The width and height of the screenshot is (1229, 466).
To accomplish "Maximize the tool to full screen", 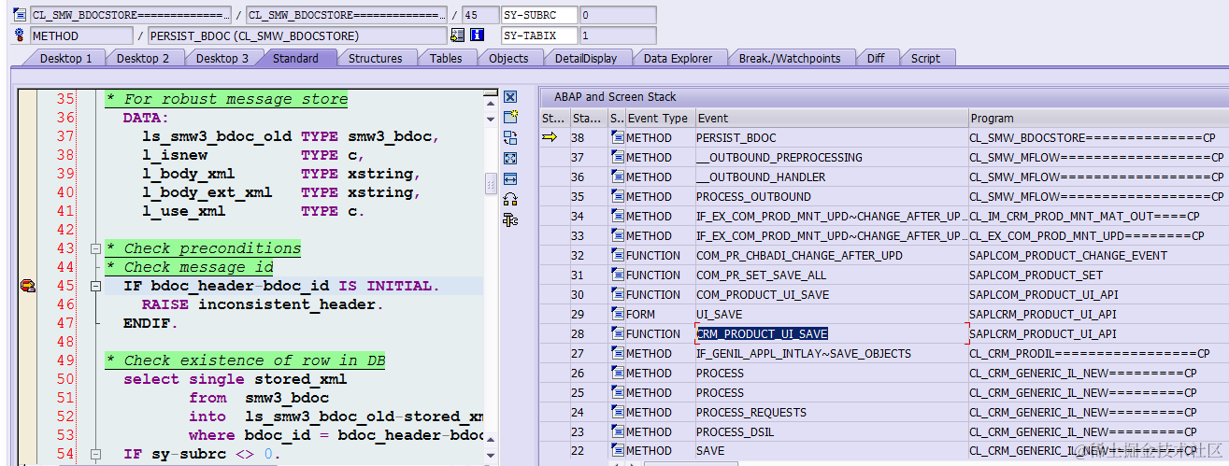I will (510, 158).
